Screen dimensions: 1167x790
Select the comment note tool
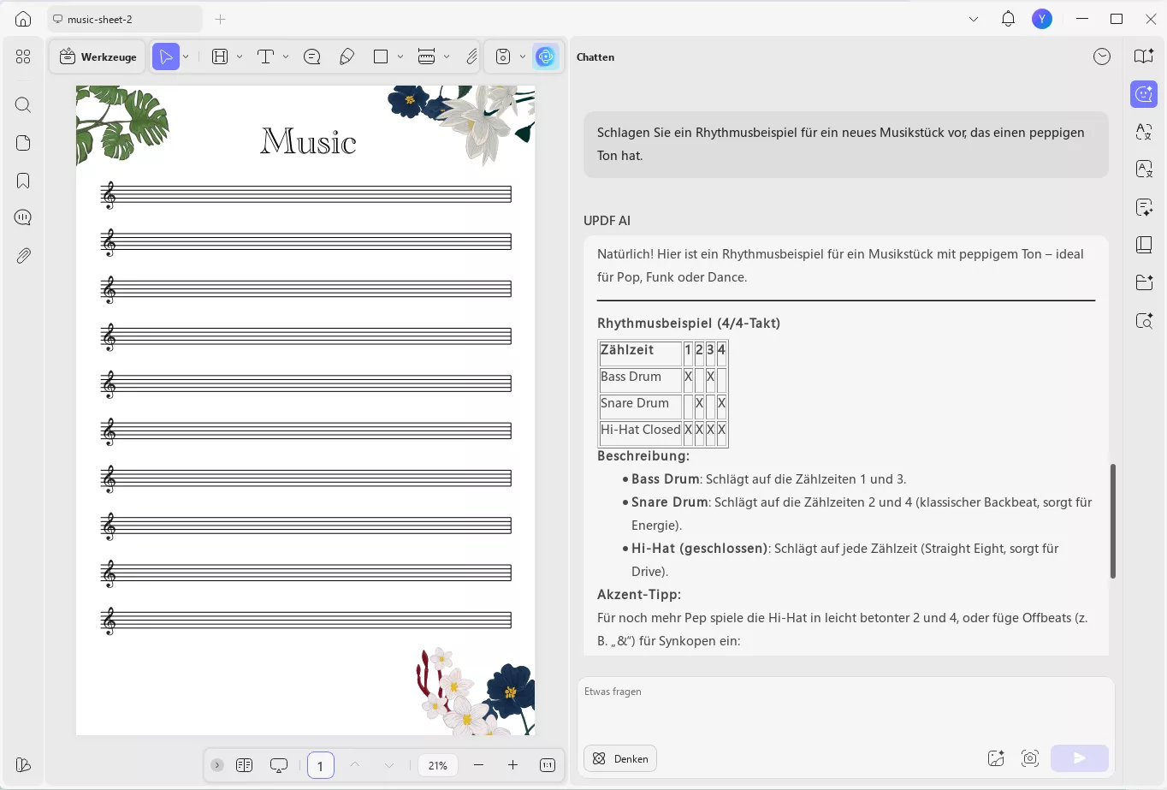click(x=312, y=56)
